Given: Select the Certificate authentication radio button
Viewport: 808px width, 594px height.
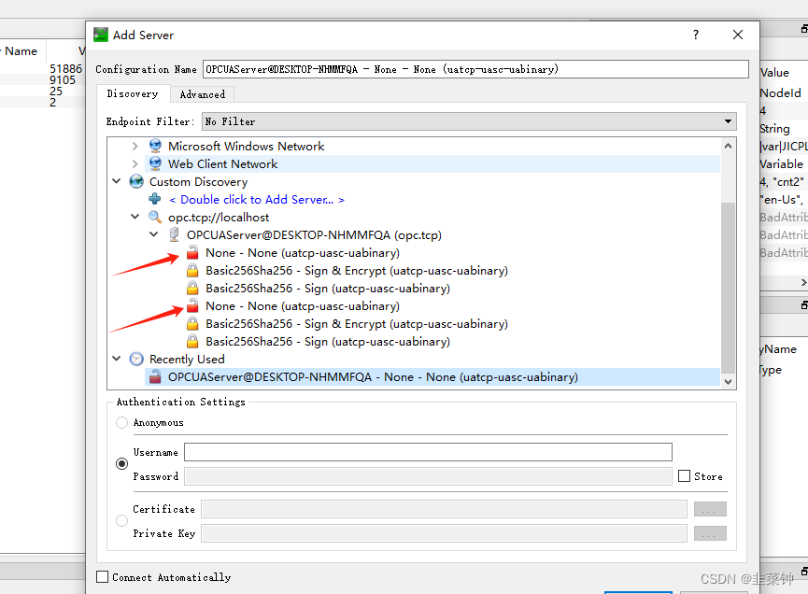Looking at the screenshot, I should [121, 521].
